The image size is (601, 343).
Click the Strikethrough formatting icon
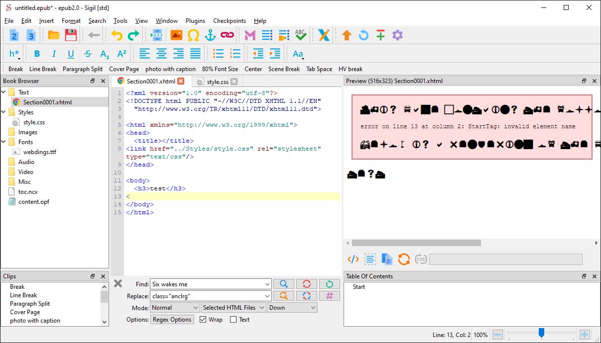click(88, 54)
